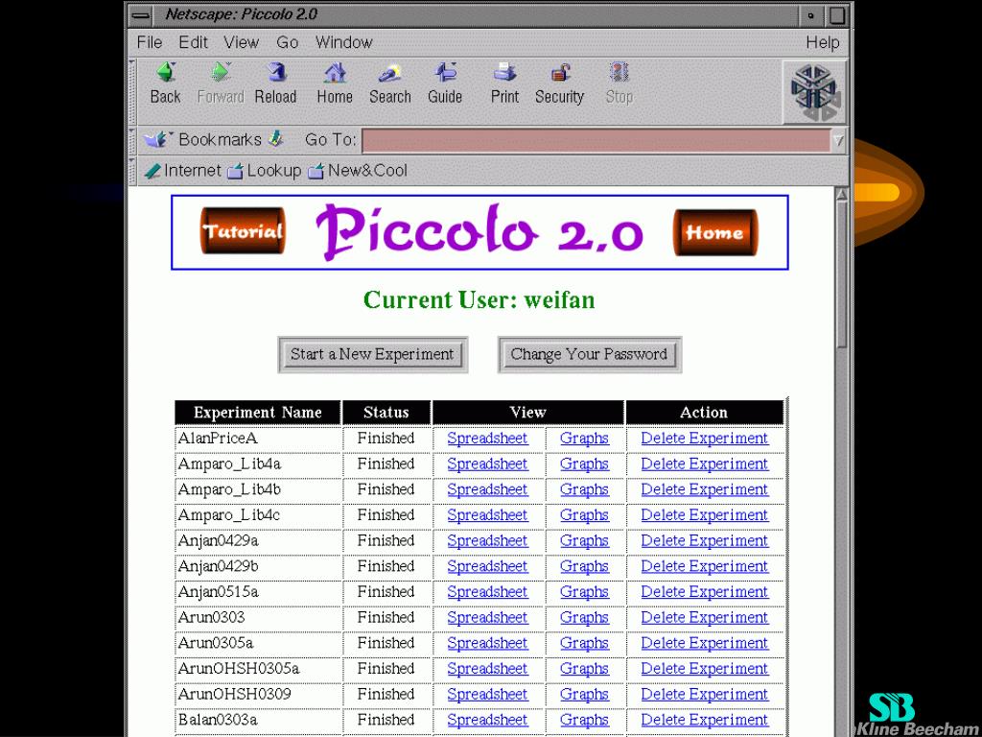The image size is (982, 737).
Task: Open the Lookup personal toolbar folder
Action: click(x=264, y=171)
